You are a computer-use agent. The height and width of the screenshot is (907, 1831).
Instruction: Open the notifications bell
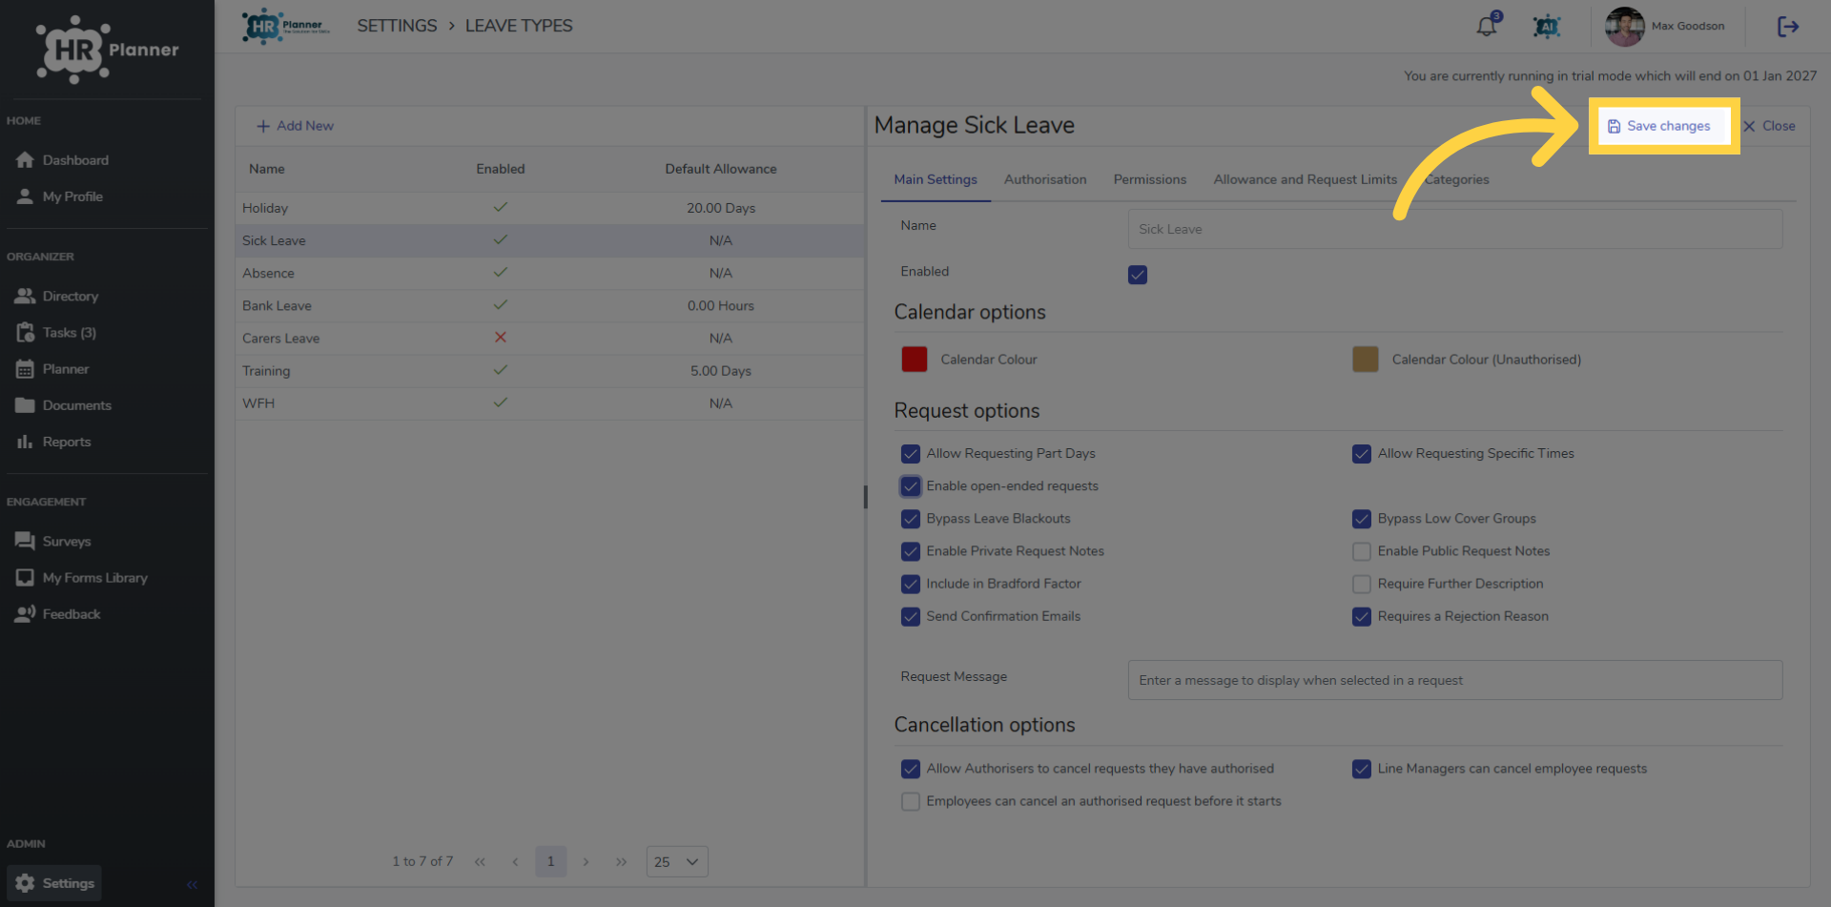pyautogui.click(x=1487, y=26)
